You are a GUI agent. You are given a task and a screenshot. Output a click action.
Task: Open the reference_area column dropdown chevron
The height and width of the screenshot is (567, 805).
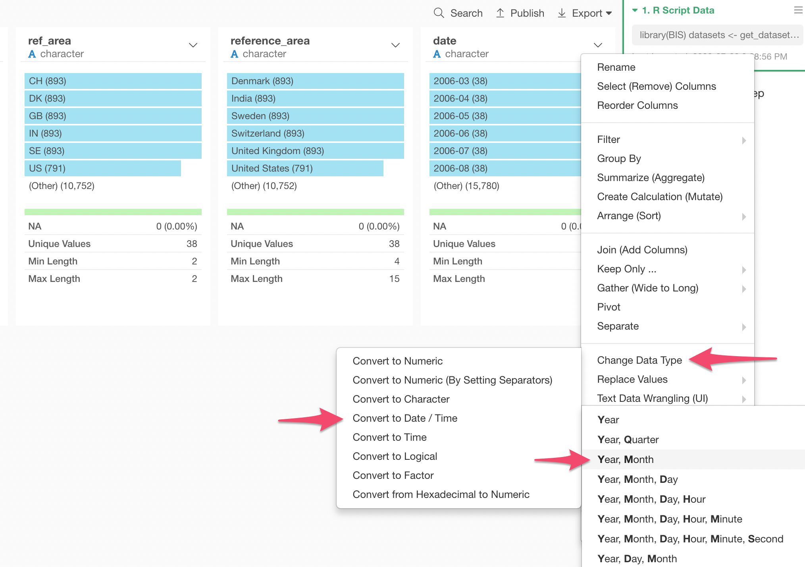coord(395,45)
